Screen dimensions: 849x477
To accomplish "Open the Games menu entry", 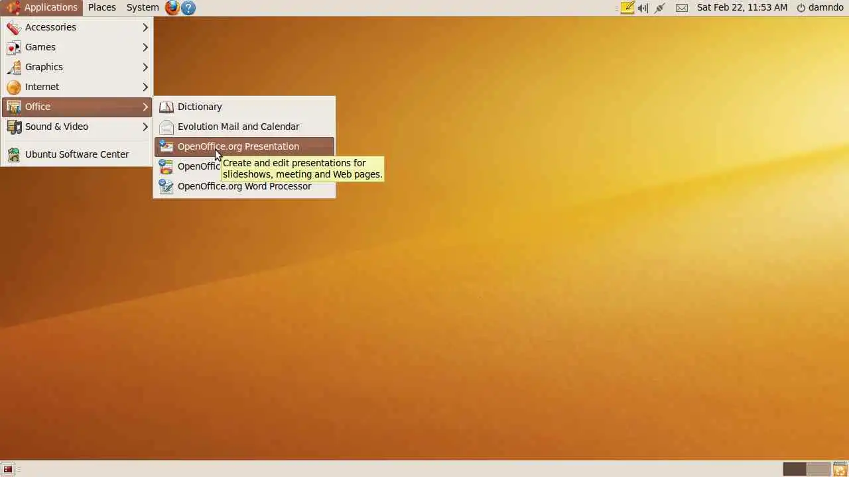I will tap(77, 47).
